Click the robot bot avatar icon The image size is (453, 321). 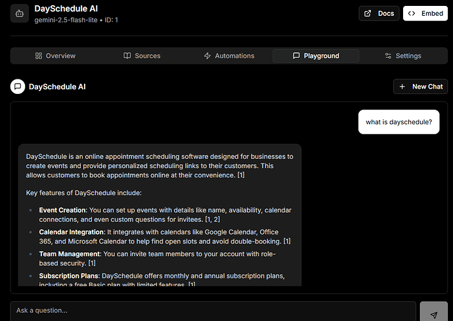(20, 13)
